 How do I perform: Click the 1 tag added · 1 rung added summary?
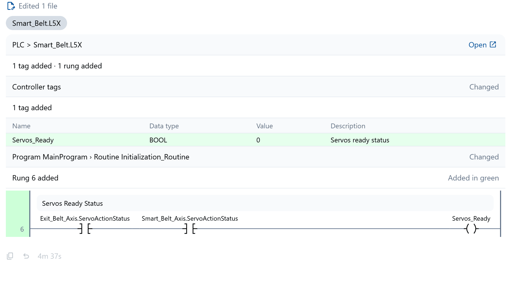point(57,66)
